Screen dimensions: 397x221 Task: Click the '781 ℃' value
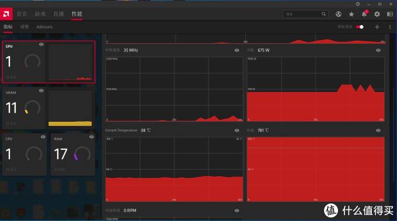pyautogui.click(x=263, y=131)
